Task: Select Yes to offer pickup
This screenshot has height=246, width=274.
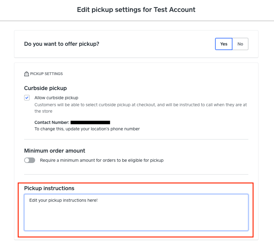Action: (x=224, y=44)
